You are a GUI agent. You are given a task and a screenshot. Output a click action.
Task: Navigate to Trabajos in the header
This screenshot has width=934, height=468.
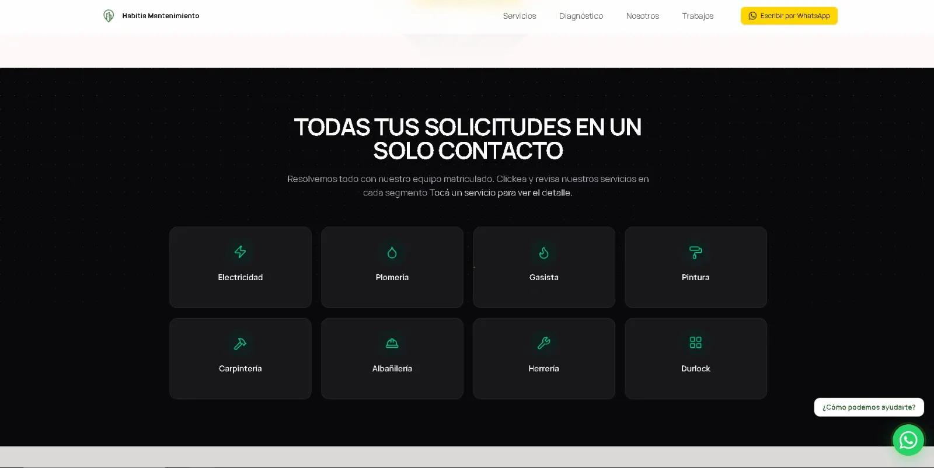[x=698, y=16]
